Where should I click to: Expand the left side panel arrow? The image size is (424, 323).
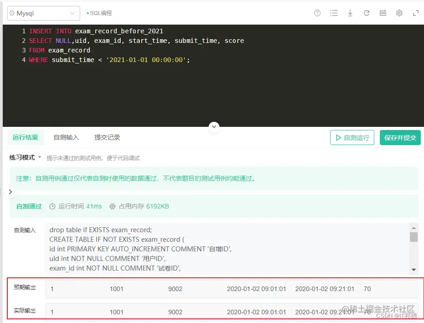(10, 192)
